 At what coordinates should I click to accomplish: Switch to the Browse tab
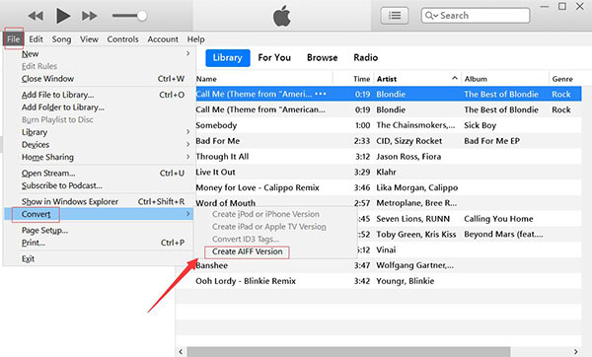pyautogui.click(x=322, y=58)
